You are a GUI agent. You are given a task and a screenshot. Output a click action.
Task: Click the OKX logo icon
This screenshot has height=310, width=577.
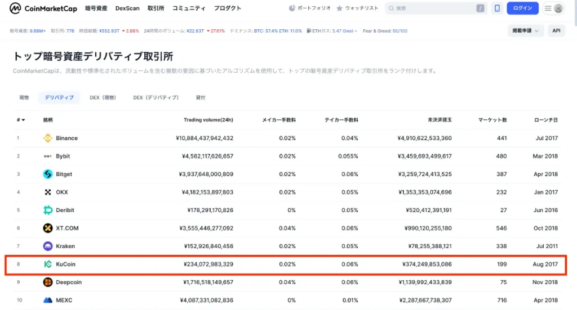48,192
